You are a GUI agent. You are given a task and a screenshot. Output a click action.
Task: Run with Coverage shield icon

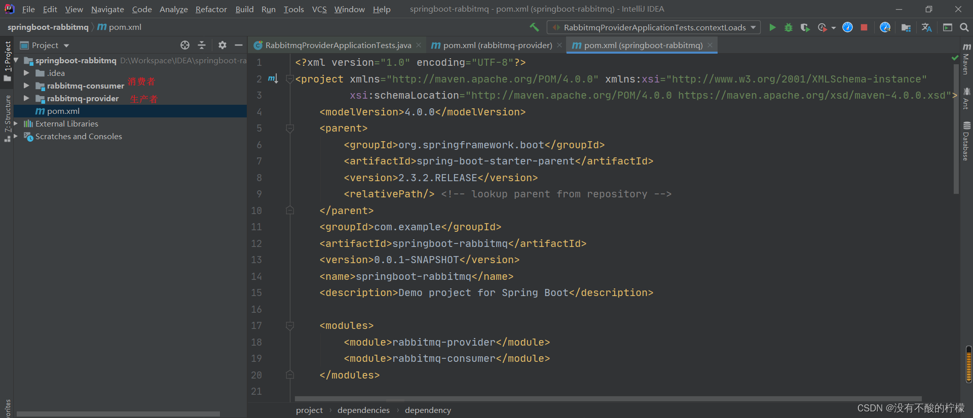pos(805,27)
